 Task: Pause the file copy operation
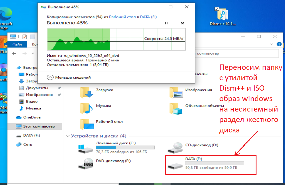(x=166, y=23)
